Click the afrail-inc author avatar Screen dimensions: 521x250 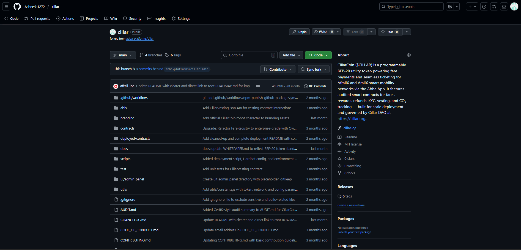[x=116, y=86]
